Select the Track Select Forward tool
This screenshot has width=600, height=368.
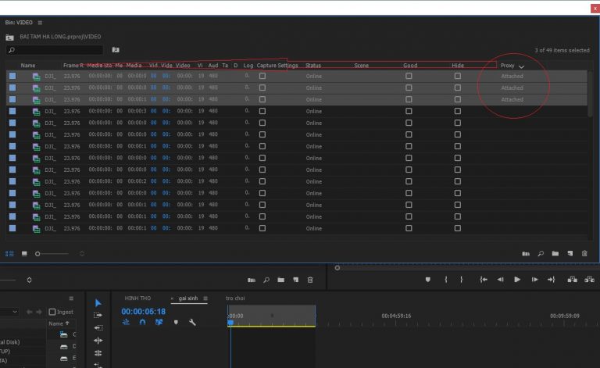(98, 315)
